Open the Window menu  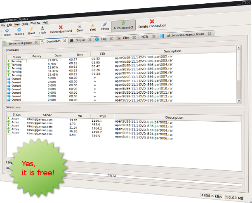tap(35, 23)
